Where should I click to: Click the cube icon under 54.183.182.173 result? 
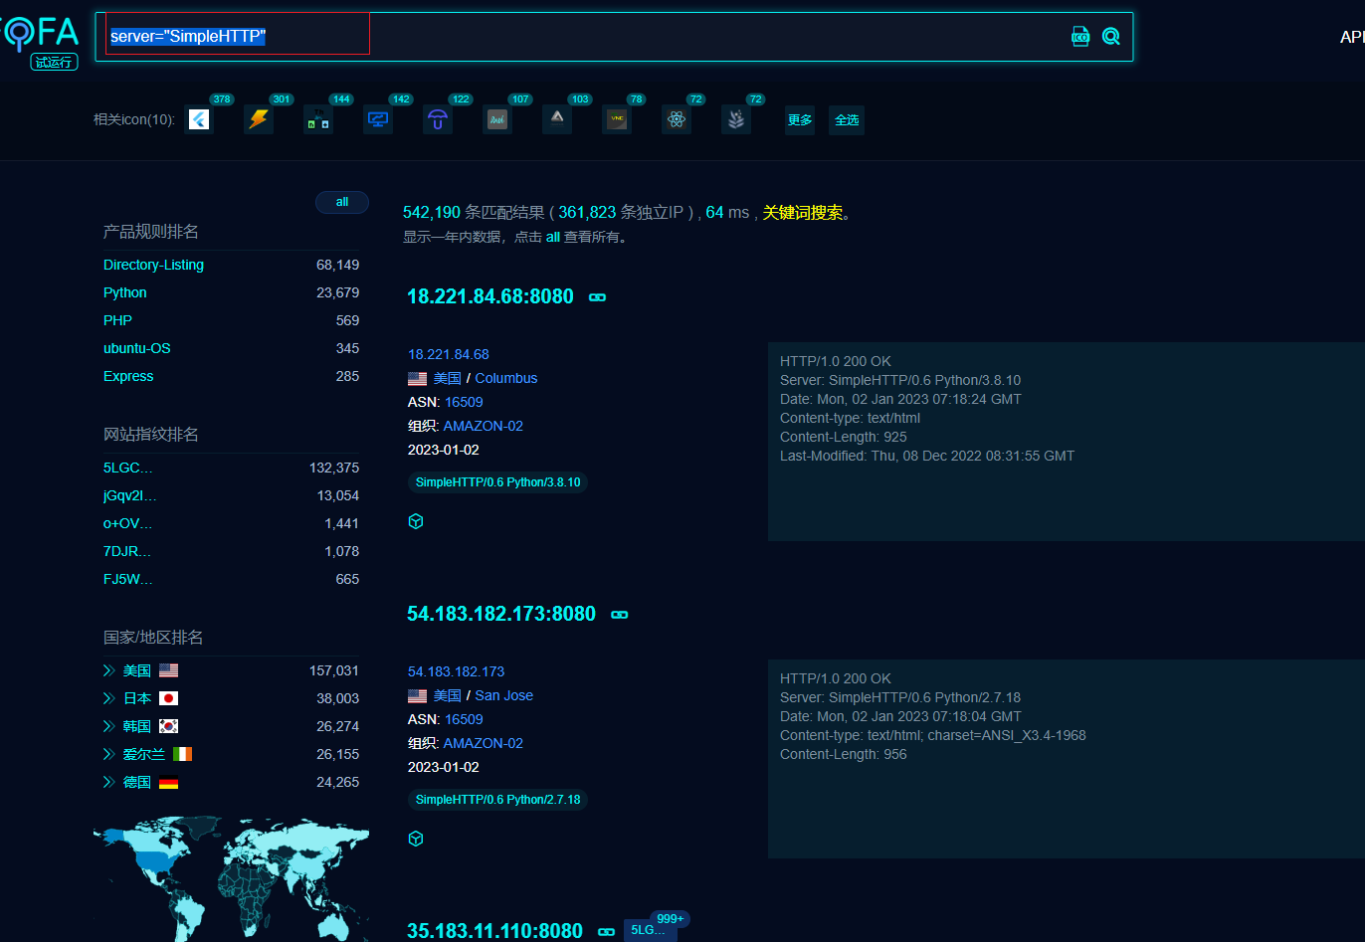[416, 839]
